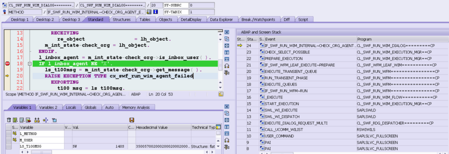
Task: Click the blue info icon beside method name
Action: click(155, 12)
